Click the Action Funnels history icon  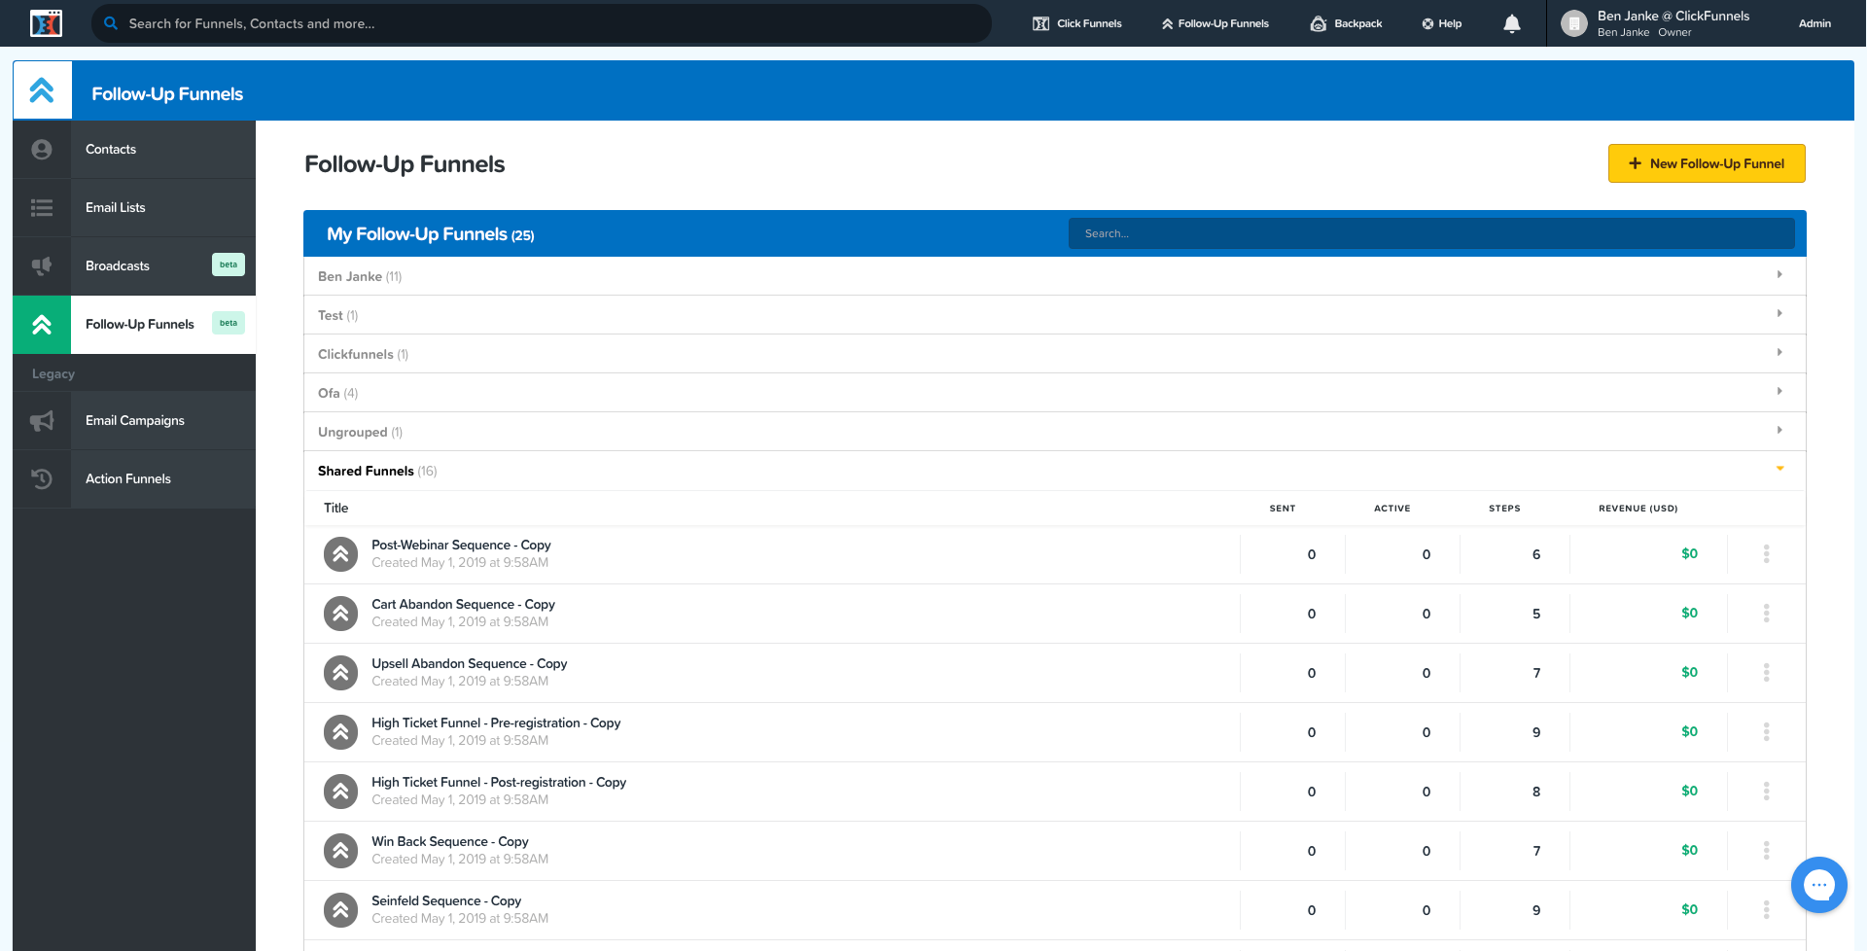[41, 478]
